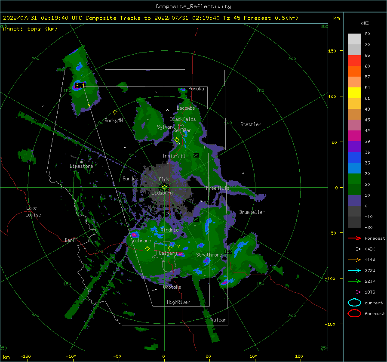Click the Cochrane city label
Image resolution: width=387 pixels, height=362 pixels.
(x=141, y=241)
